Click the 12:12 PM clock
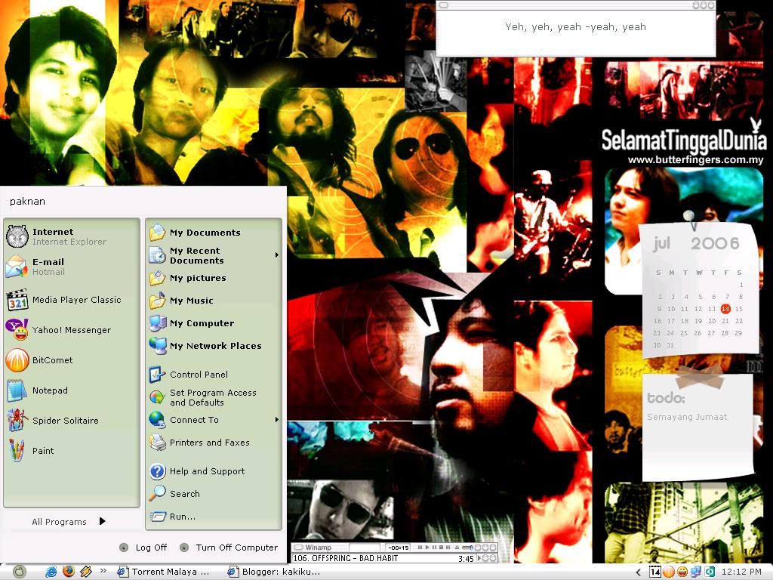The height and width of the screenshot is (580, 773). tap(741, 572)
